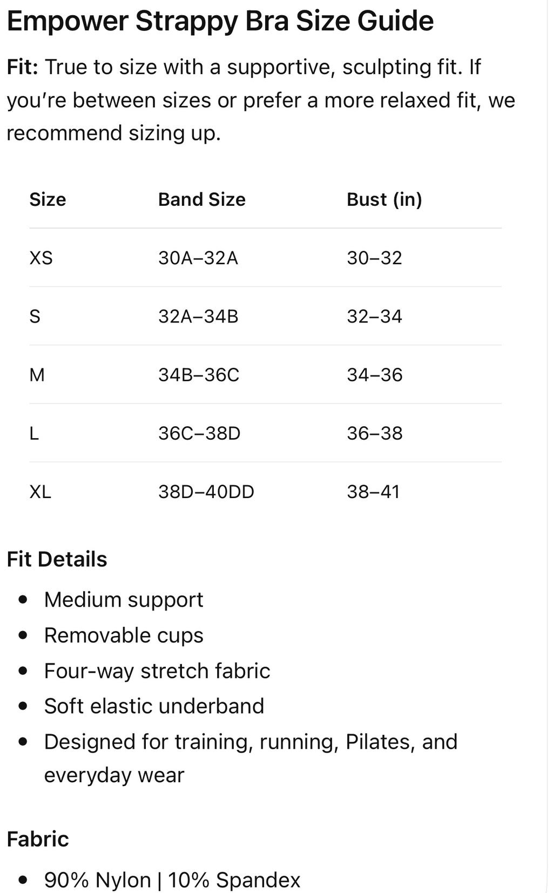The width and height of the screenshot is (553, 893).
Task: Click the L size row label
Action: coord(34,433)
